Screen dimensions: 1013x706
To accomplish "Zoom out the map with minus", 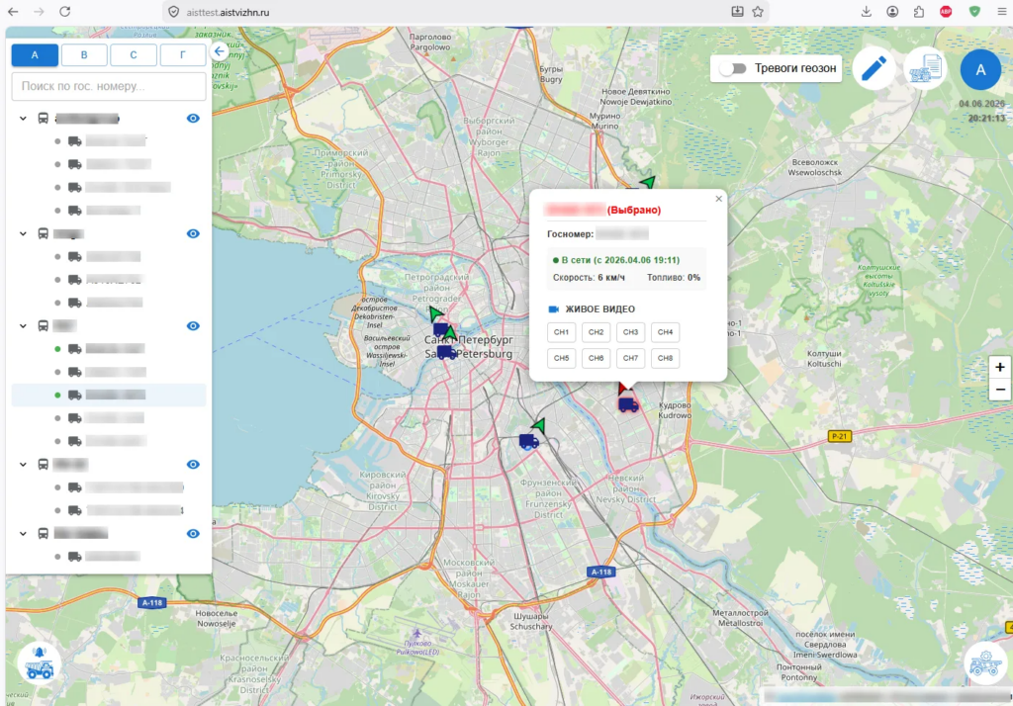I will pos(999,390).
